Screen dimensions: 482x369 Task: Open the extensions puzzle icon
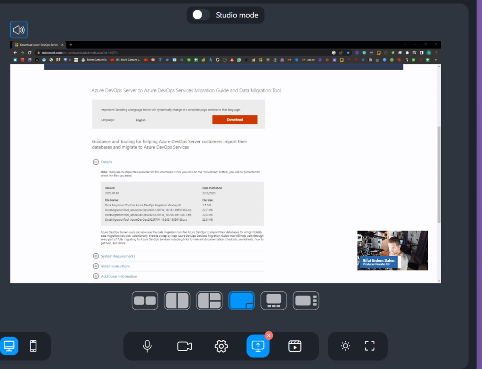[x=407, y=53]
